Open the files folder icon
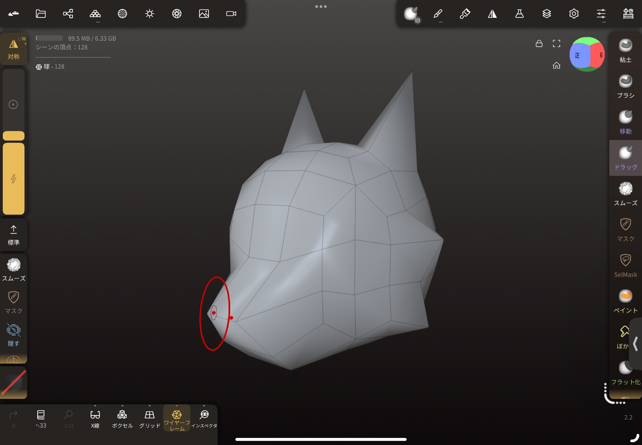Image resolution: width=642 pixels, height=445 pixels. coord(41,13)
